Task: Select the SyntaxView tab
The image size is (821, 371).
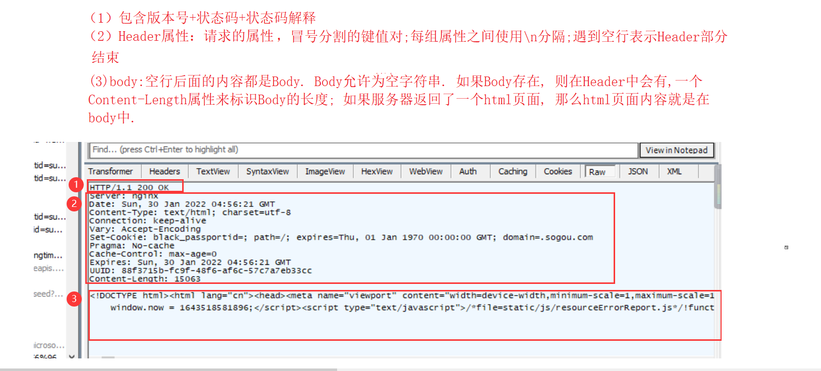Action: (267, 172)
